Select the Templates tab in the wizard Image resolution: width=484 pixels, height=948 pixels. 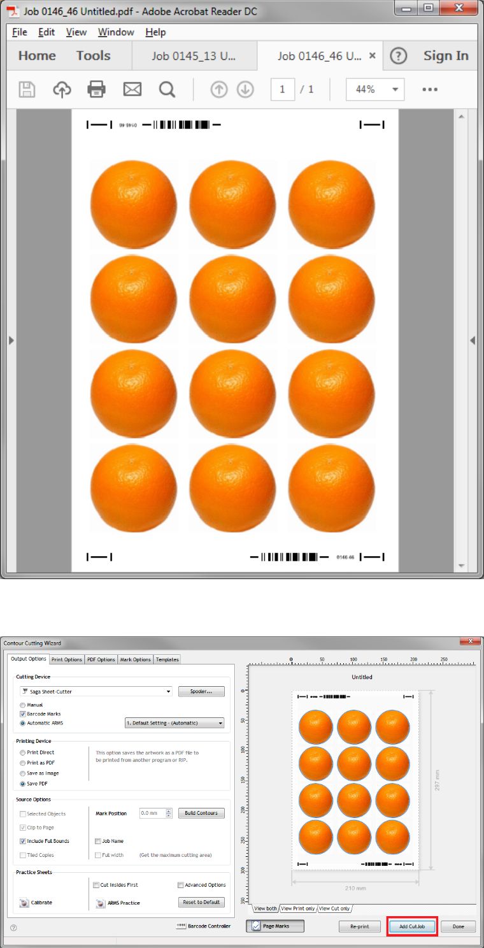[x=167, y=659]
